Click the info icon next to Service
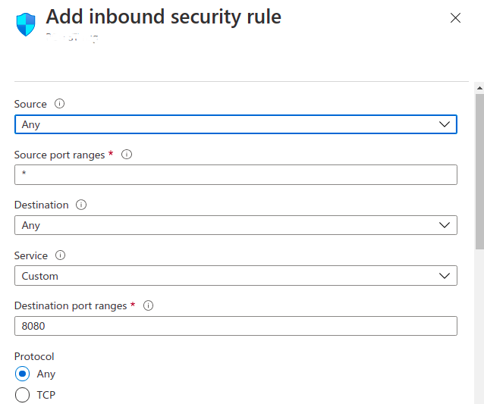Viewport: 484px width, 404px height. [61, 256]
